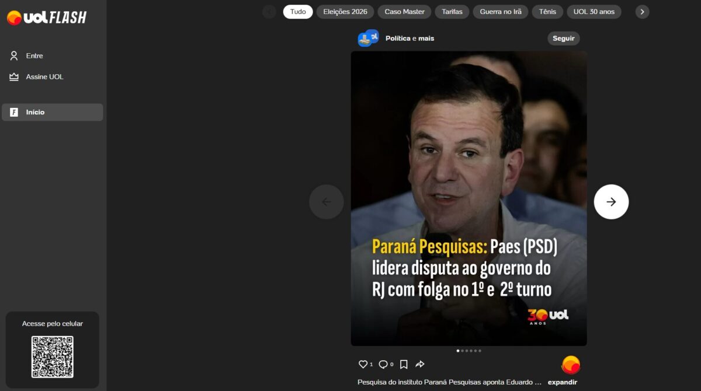The height and width of the screenshot is (391, 701).
Task: Click the Paes story image card
Action: 469,198
